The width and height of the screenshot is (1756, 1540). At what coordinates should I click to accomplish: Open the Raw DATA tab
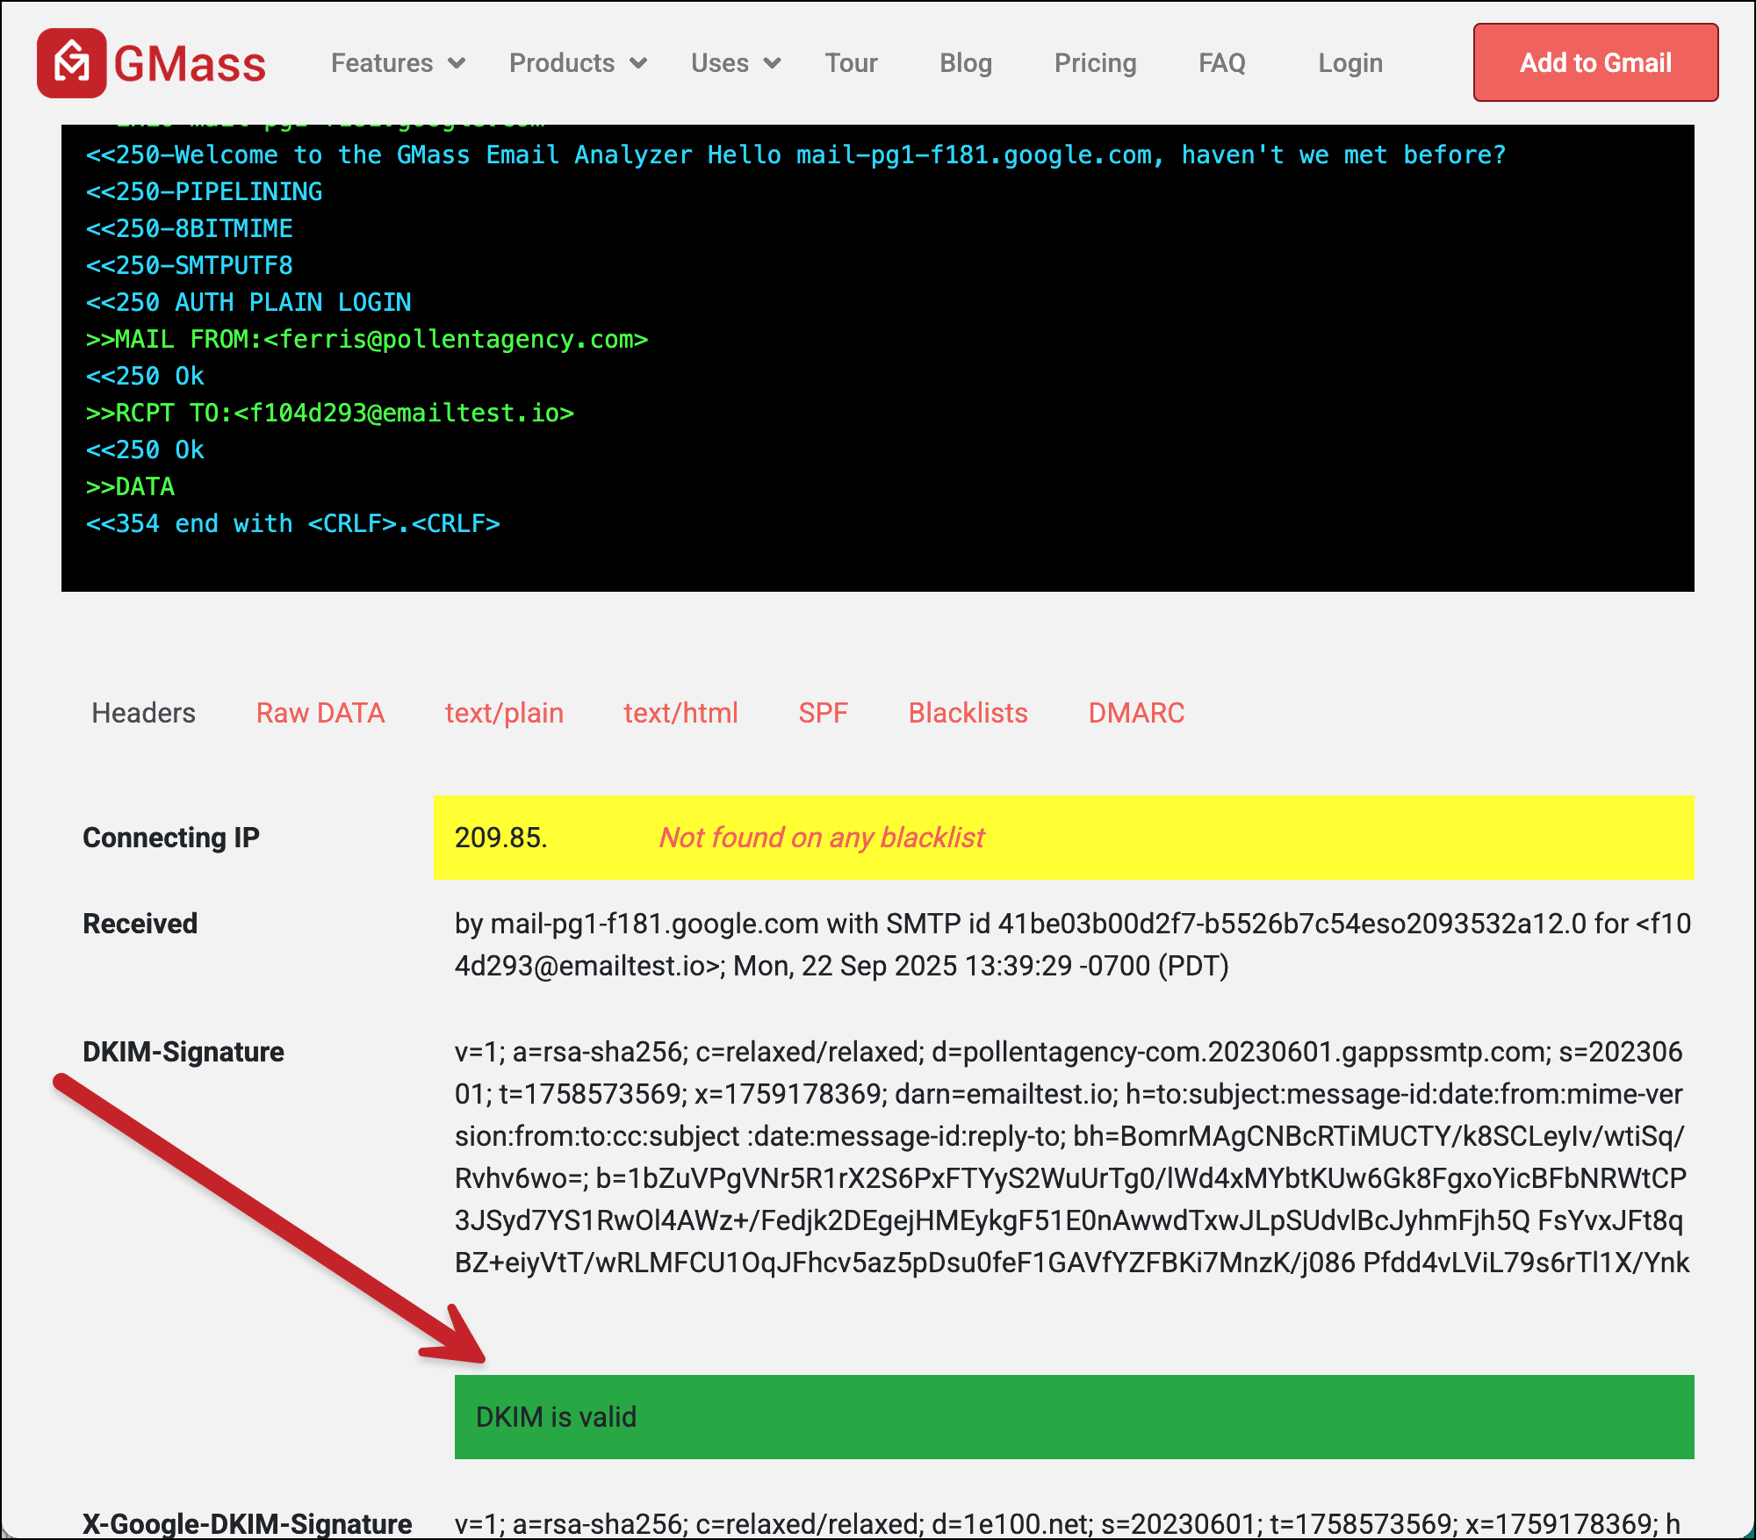coord(320,713)
